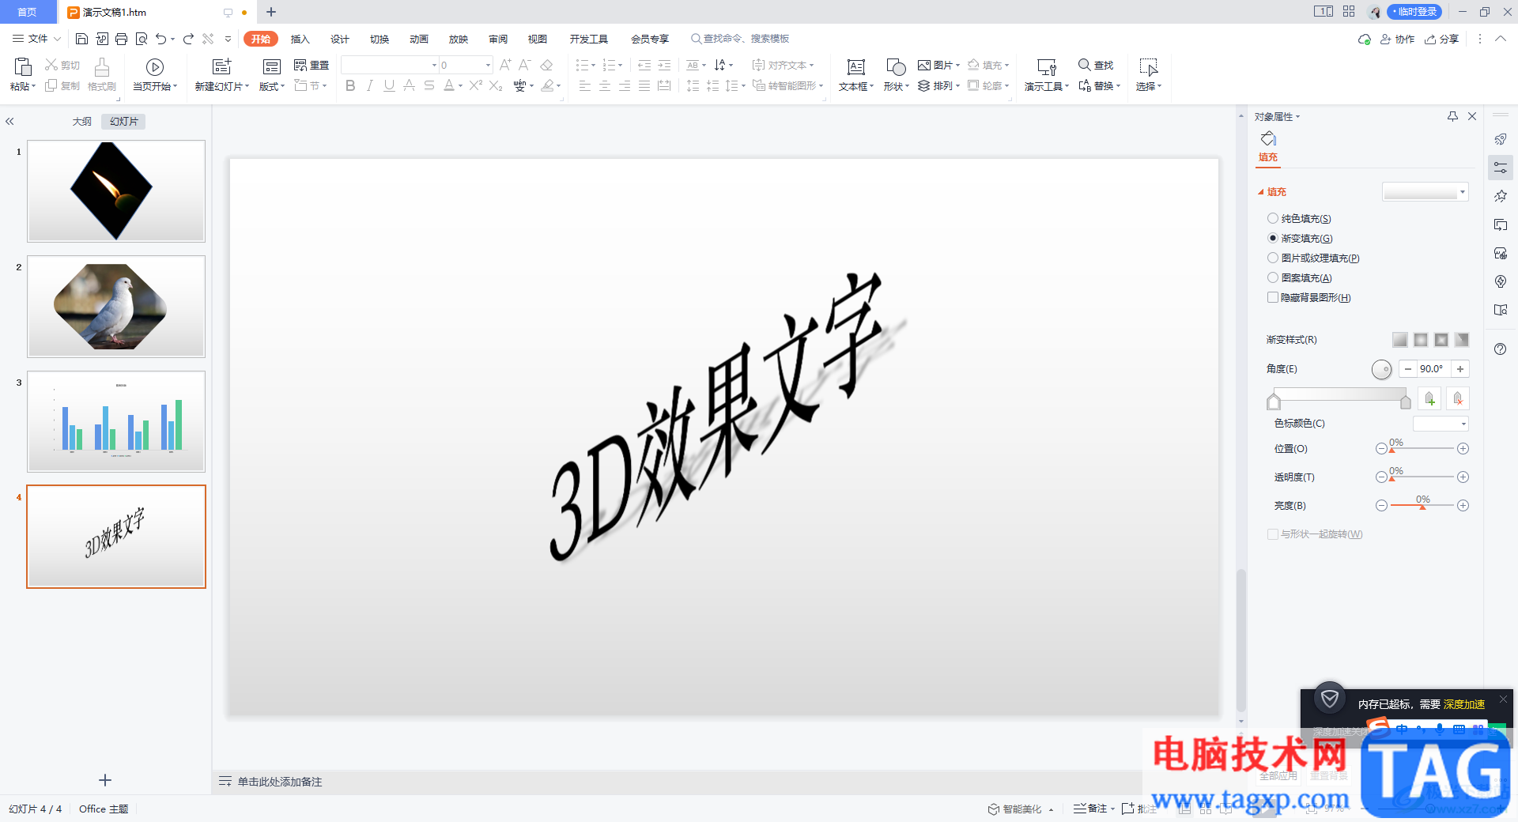1518x822 pixels.
Task: Check Hide background graphics box
Action: click(1273, 297)
